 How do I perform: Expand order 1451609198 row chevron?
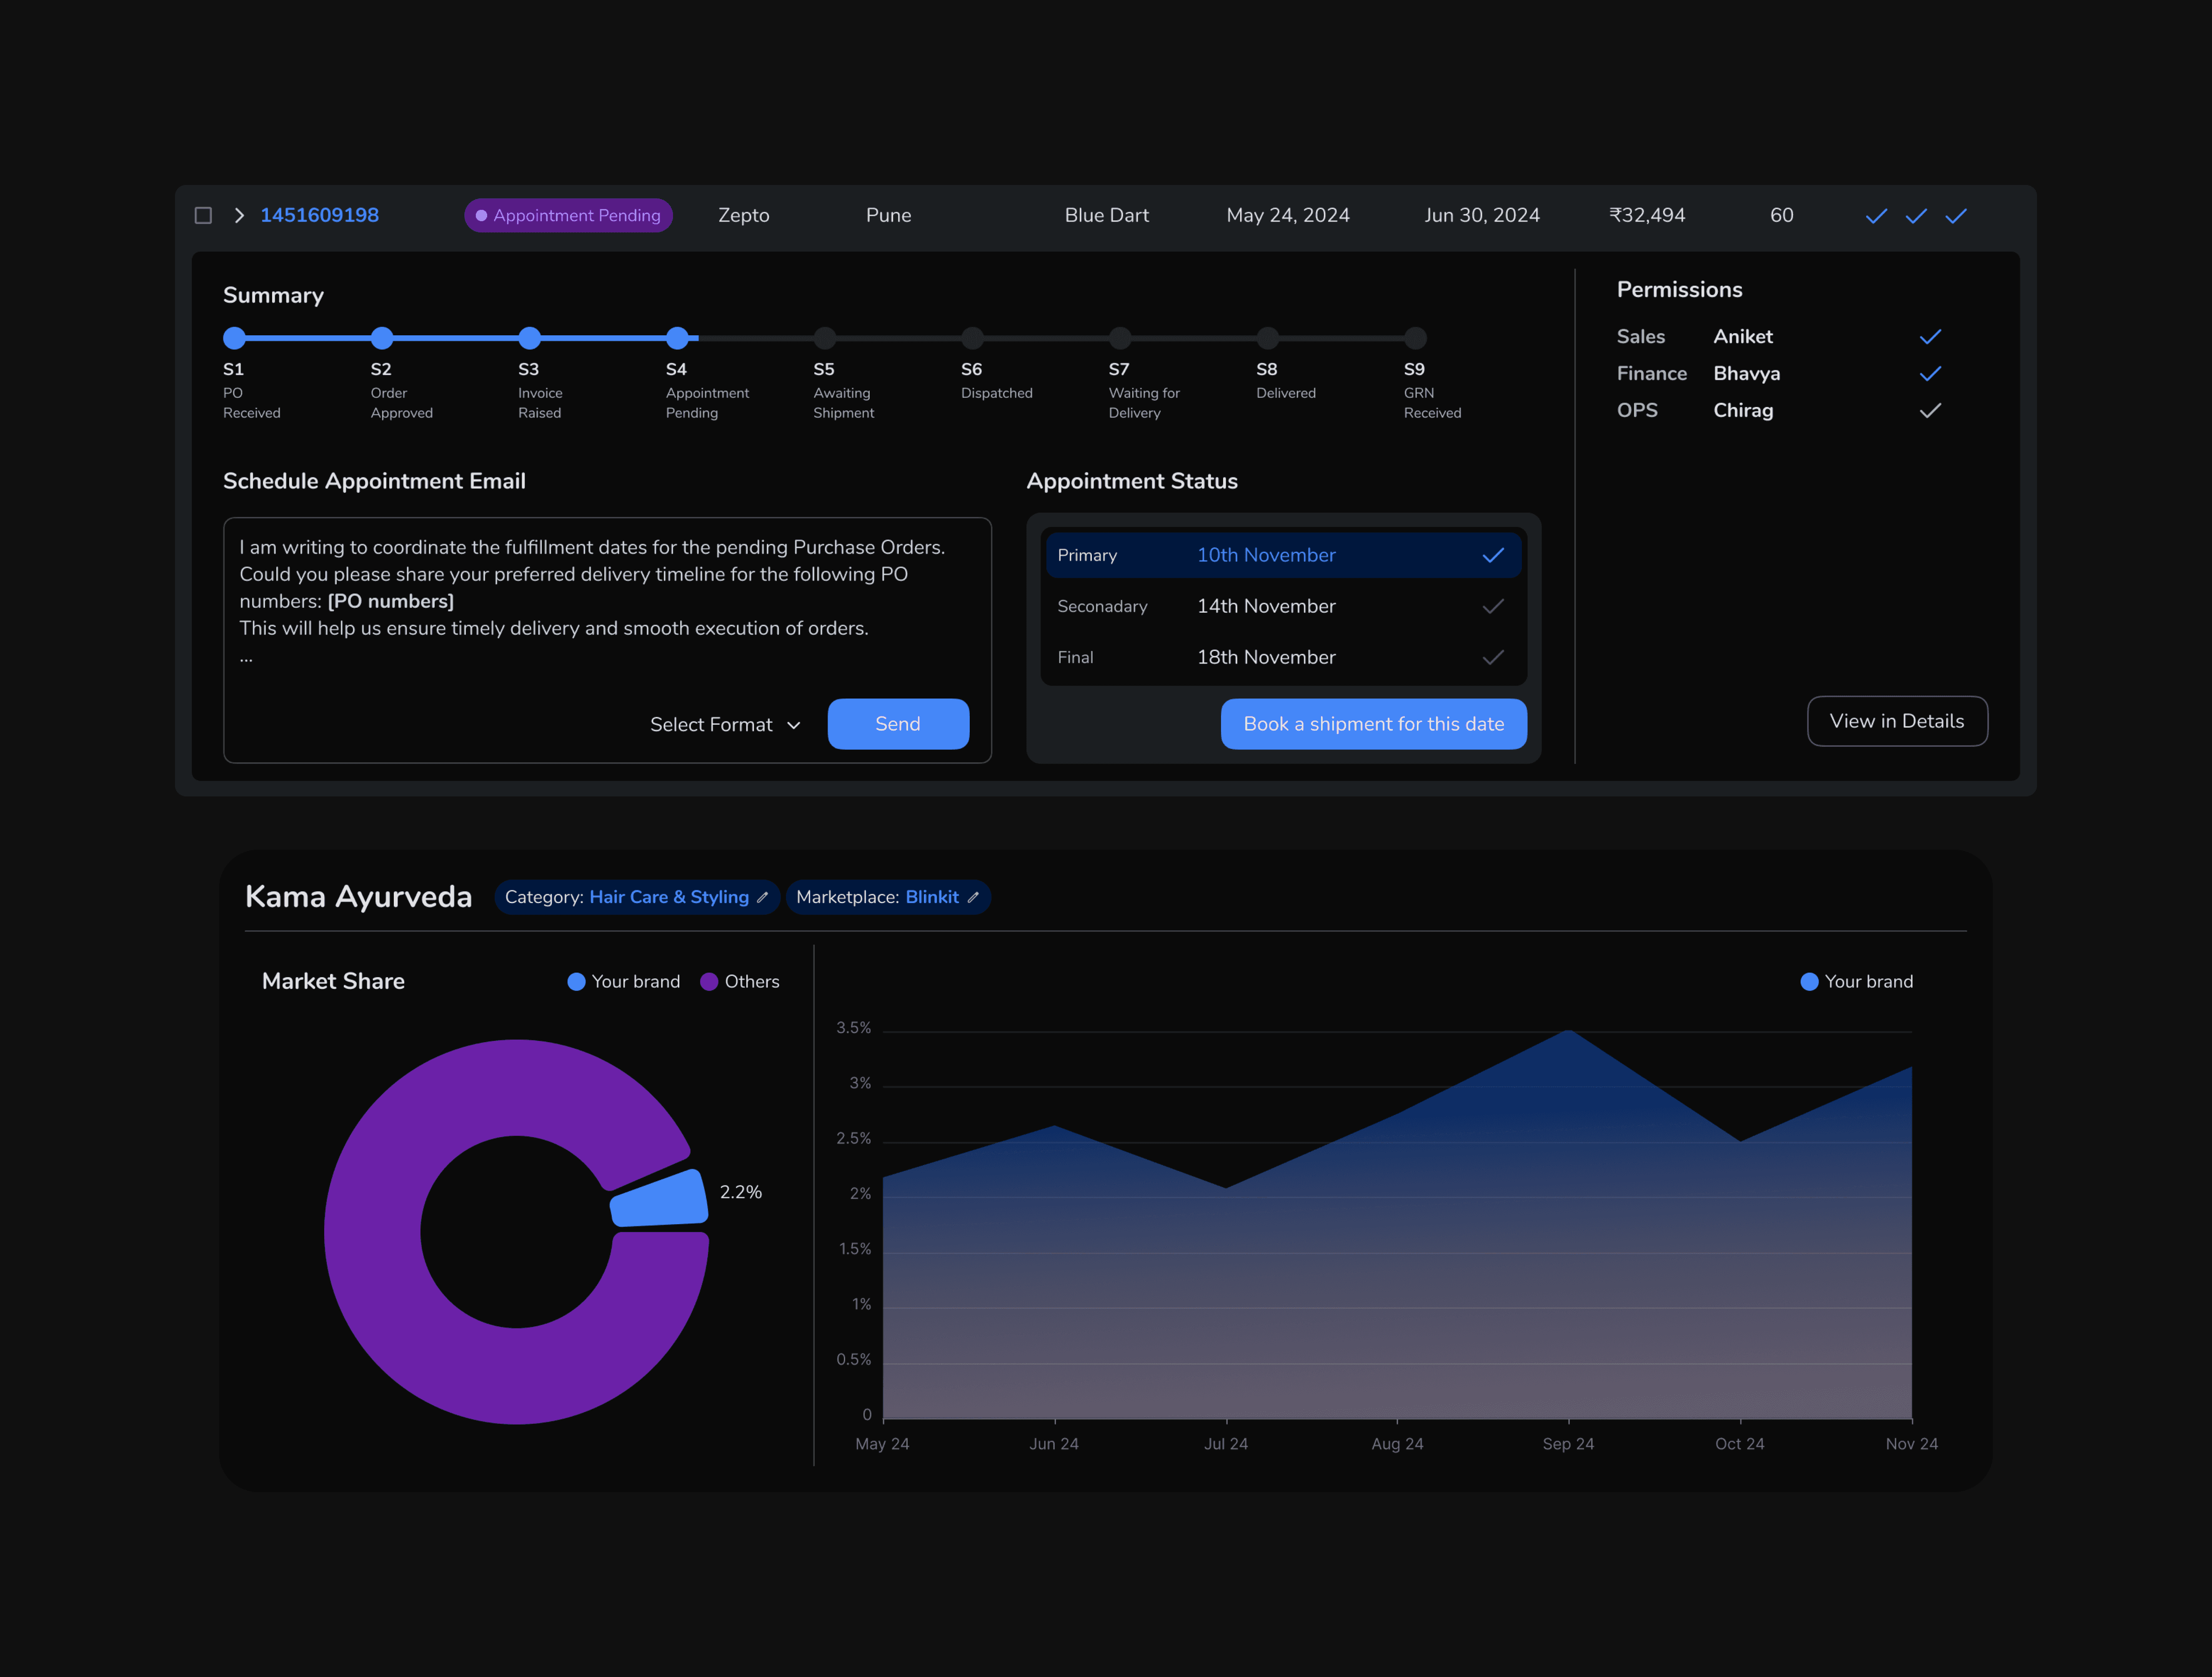239,216
